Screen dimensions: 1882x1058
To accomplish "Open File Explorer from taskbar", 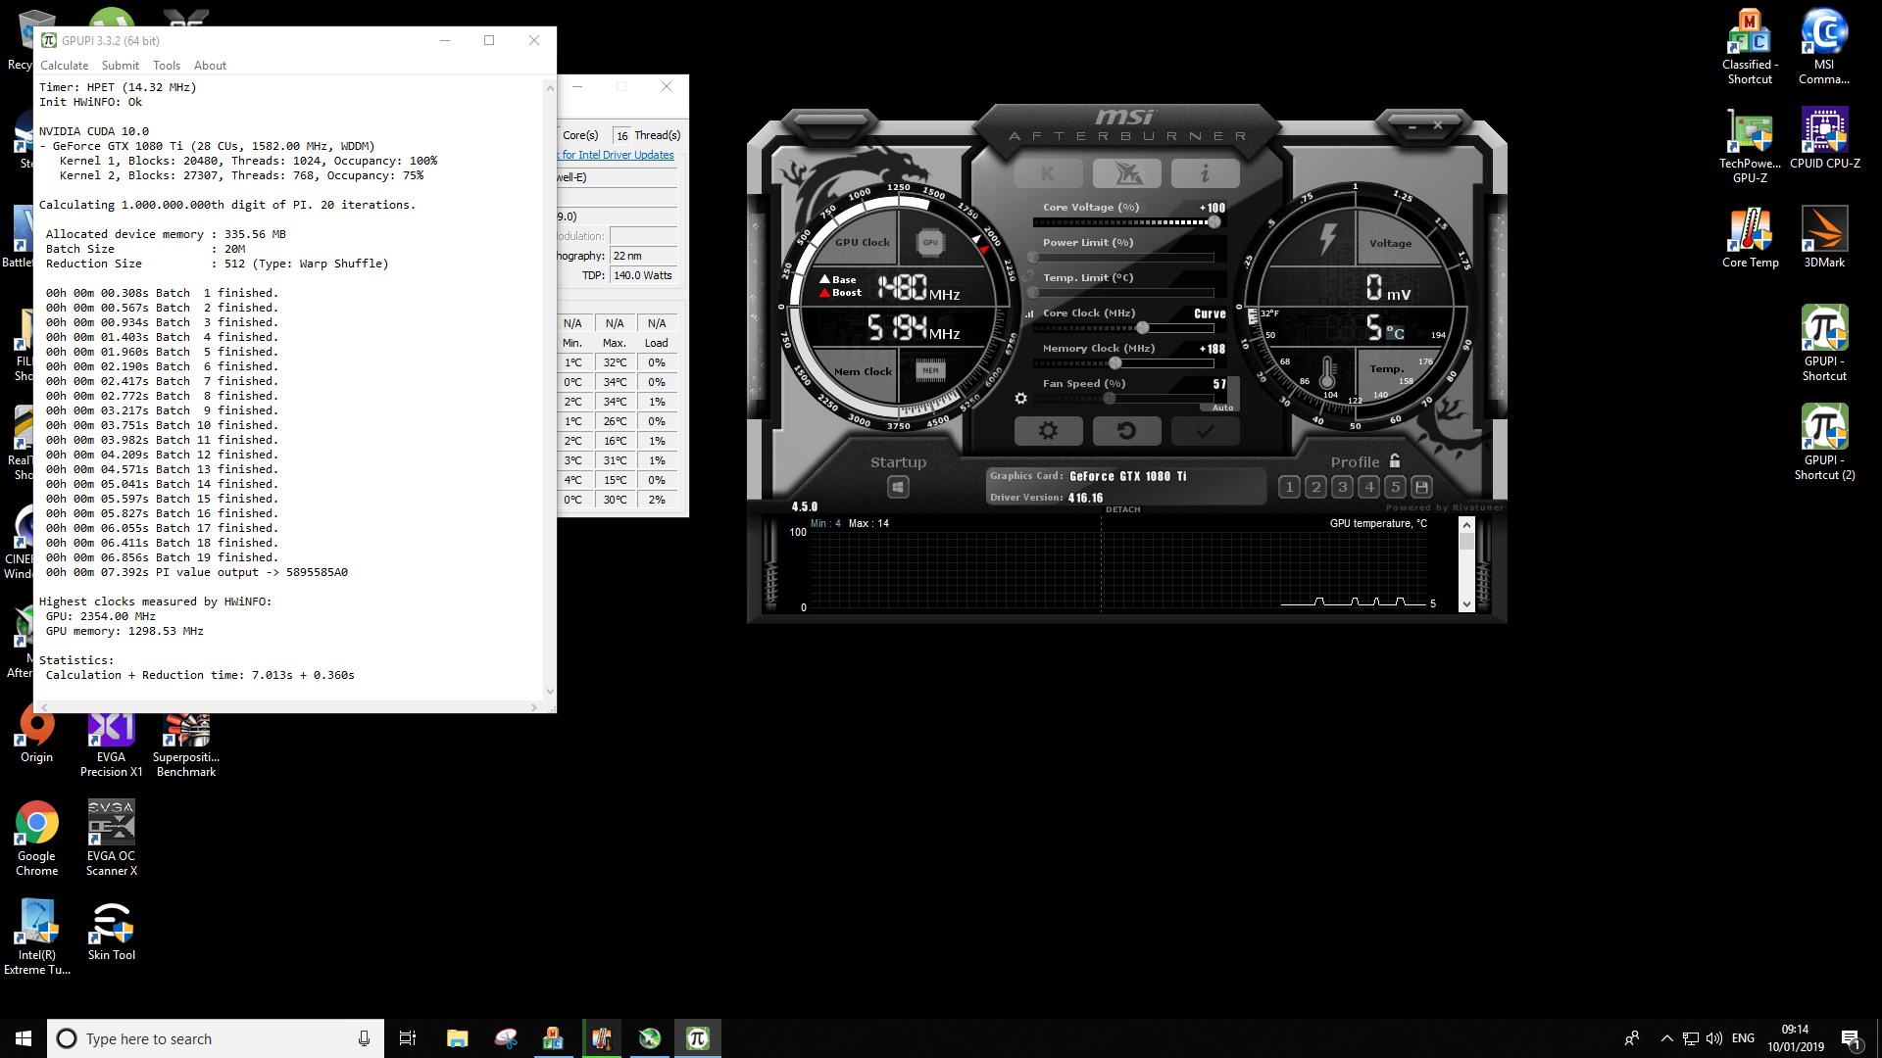I will (x=457, y=1038).
